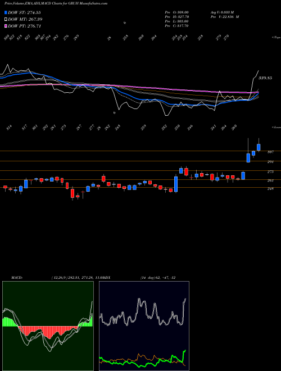This screenshot has width=281, height=371.
Task: Click the blue DOW ST legend swatch
Action: click(x=6, y=12)
